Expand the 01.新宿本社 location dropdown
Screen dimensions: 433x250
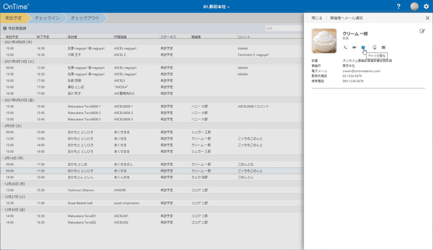216,6
